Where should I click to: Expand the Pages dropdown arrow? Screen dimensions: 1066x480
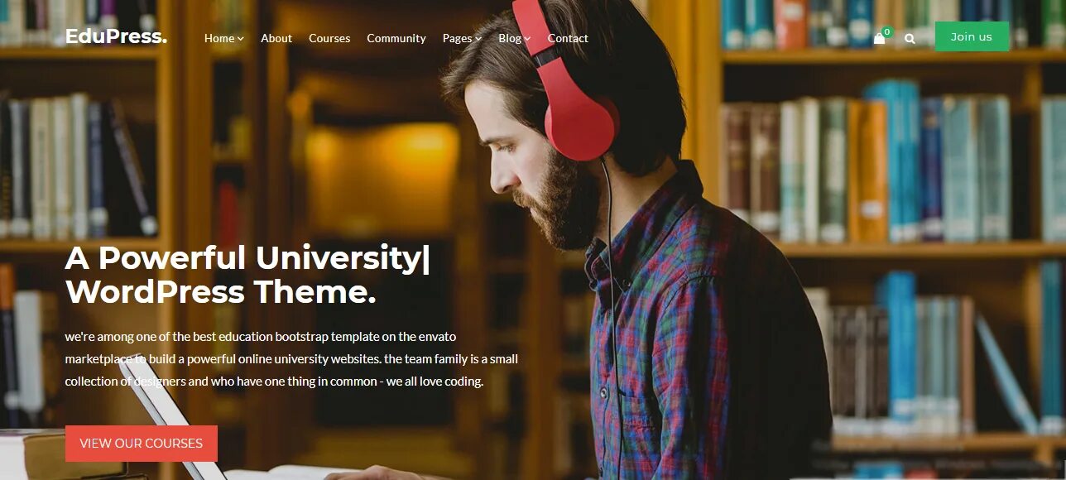point(478,39)
